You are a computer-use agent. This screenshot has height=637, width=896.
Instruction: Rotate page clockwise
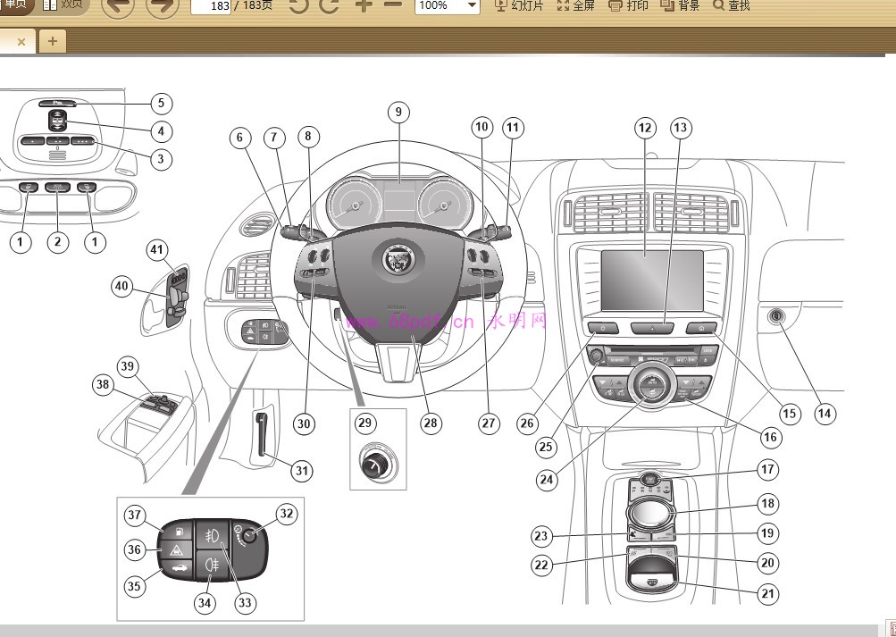pyautogui.click(x=329, y=5)
